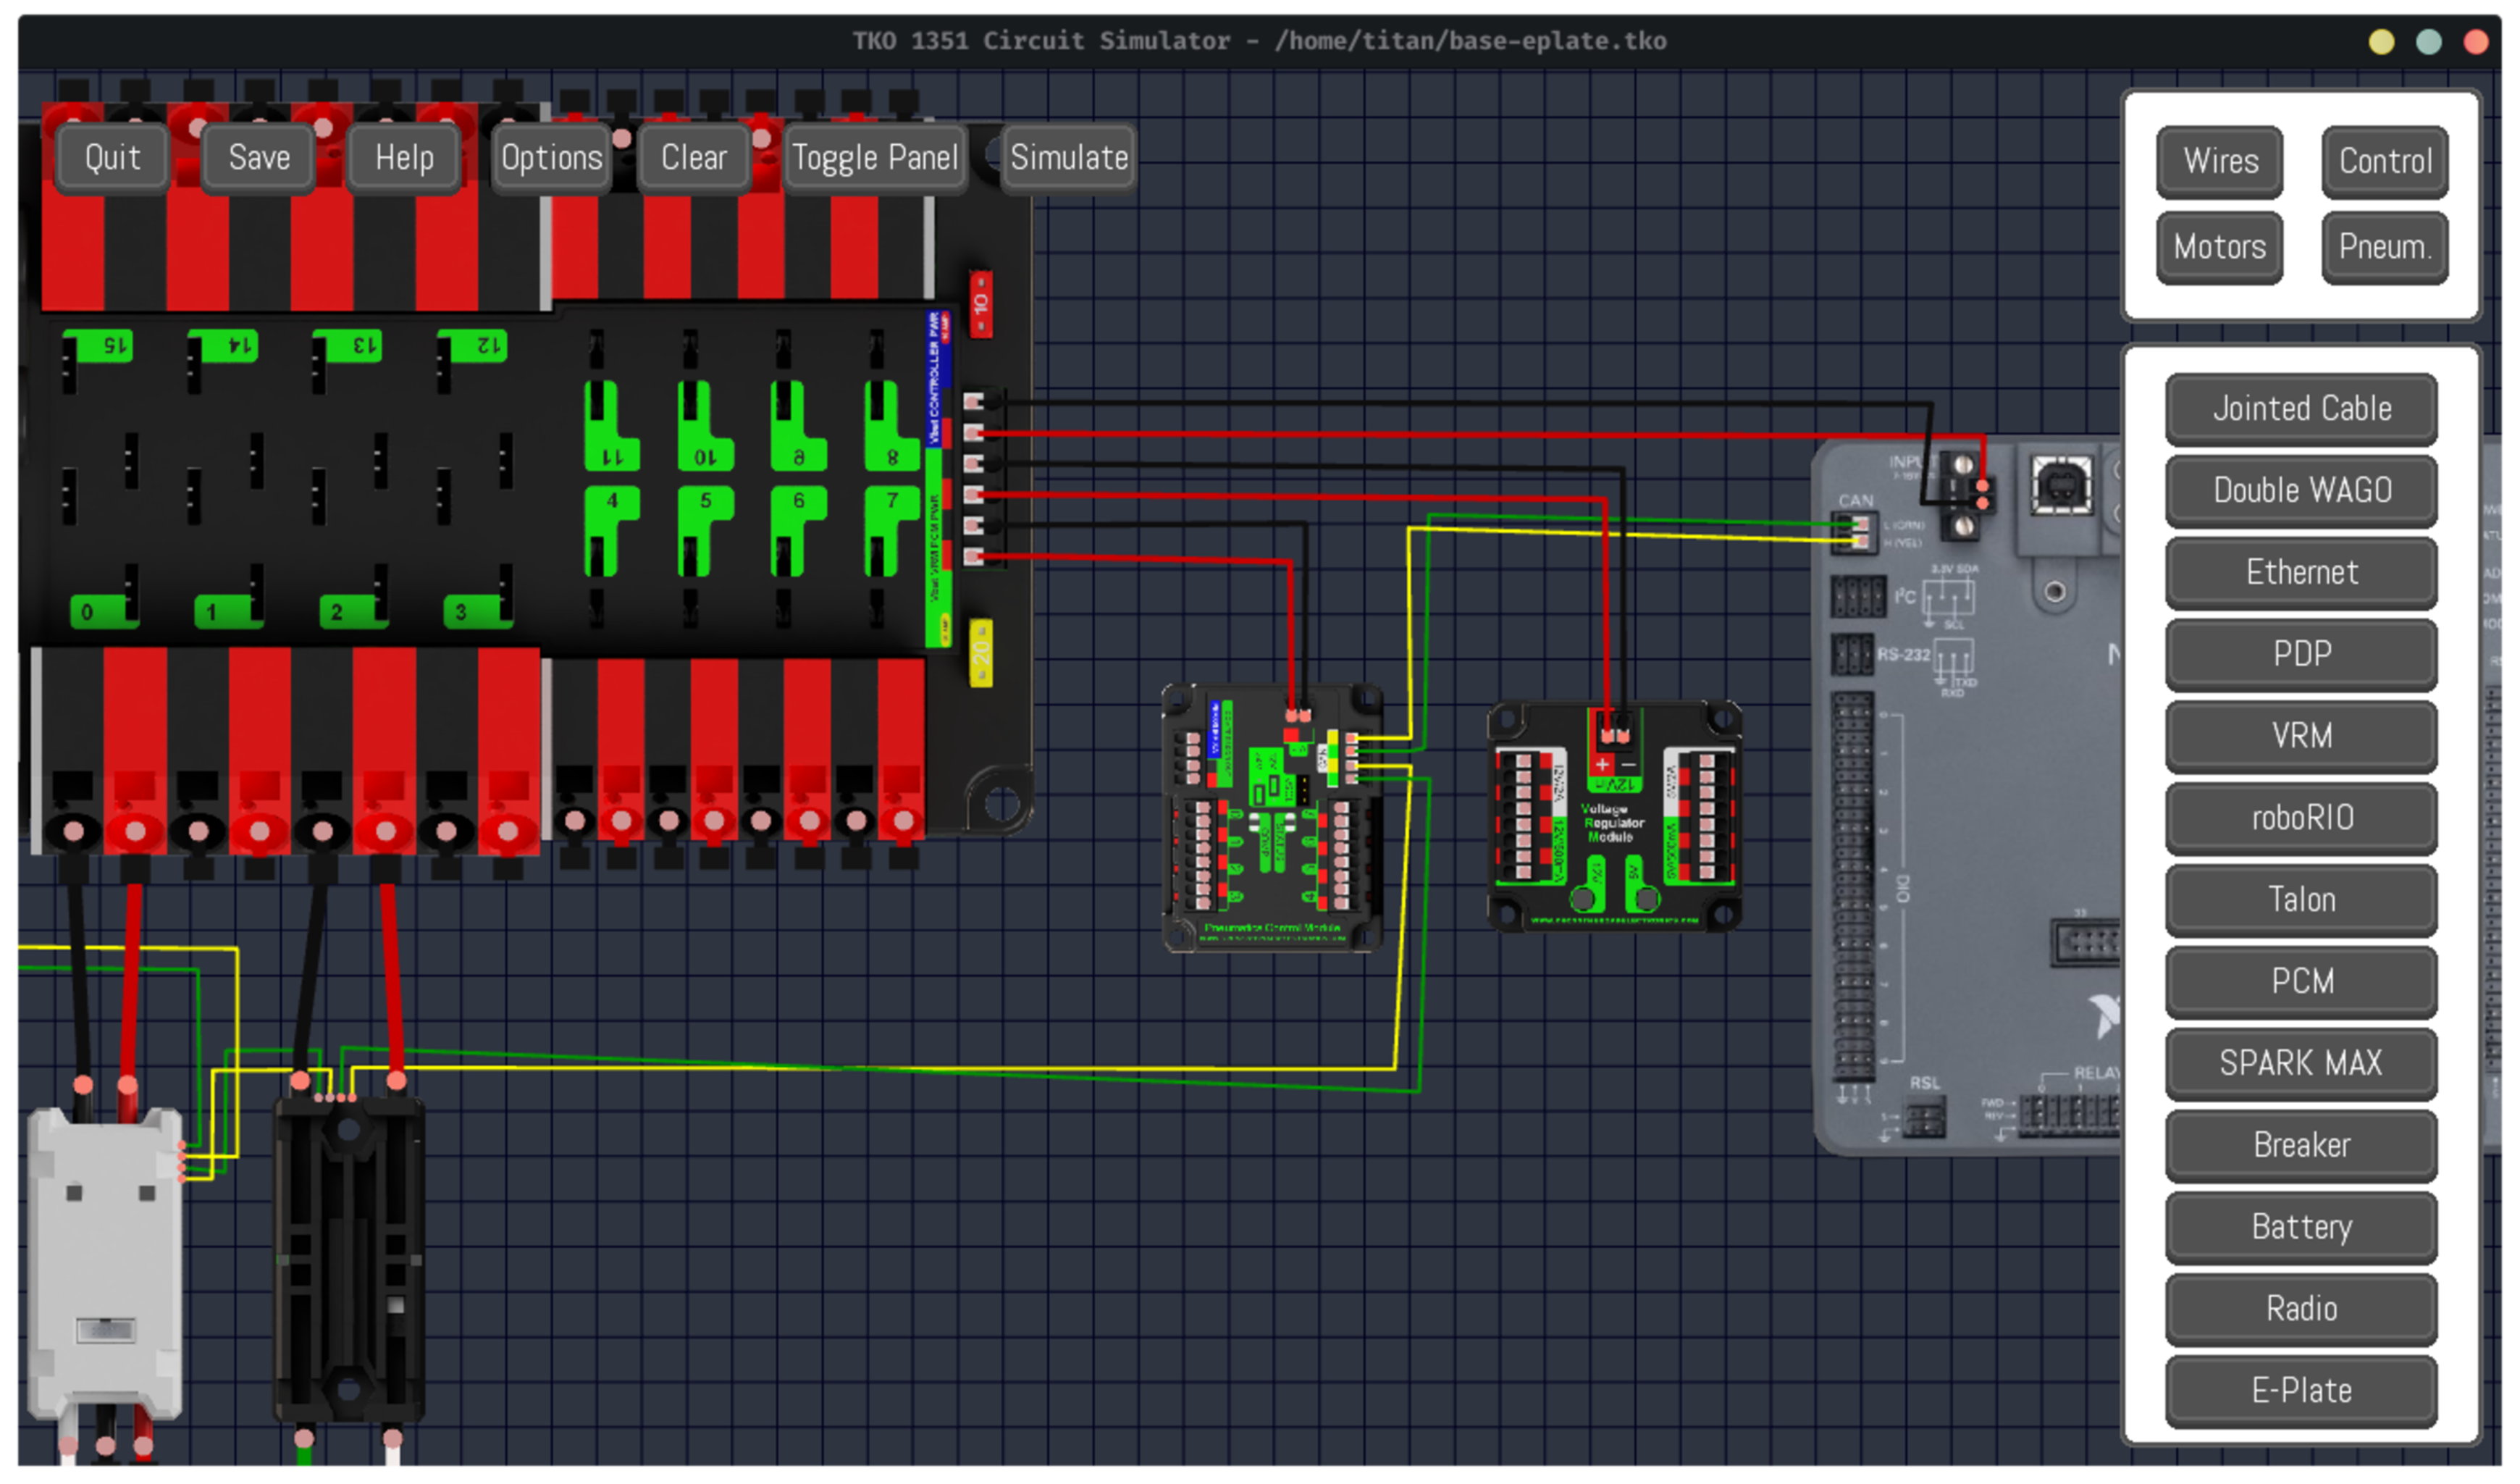Click the roboRIO RS-232 port
2520x1484 pixels.
1852,656
